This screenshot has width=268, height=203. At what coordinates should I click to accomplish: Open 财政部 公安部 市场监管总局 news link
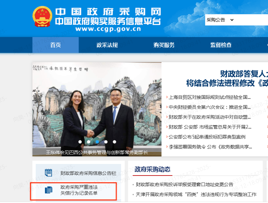(x=210, y=127)
